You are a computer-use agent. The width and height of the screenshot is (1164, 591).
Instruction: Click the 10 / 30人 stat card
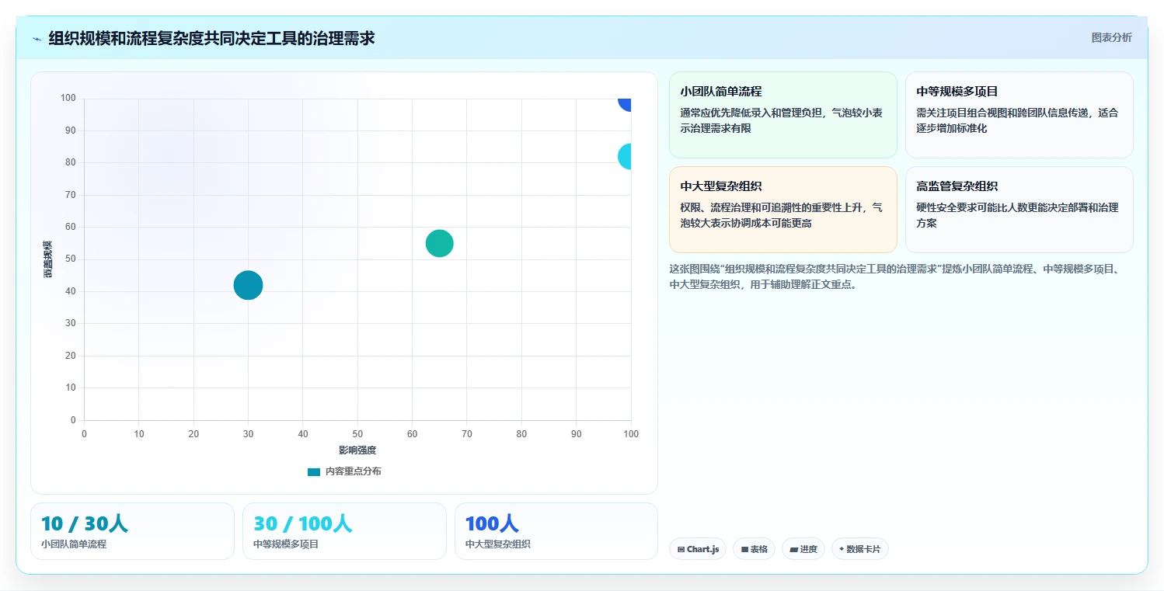(132, 531)
